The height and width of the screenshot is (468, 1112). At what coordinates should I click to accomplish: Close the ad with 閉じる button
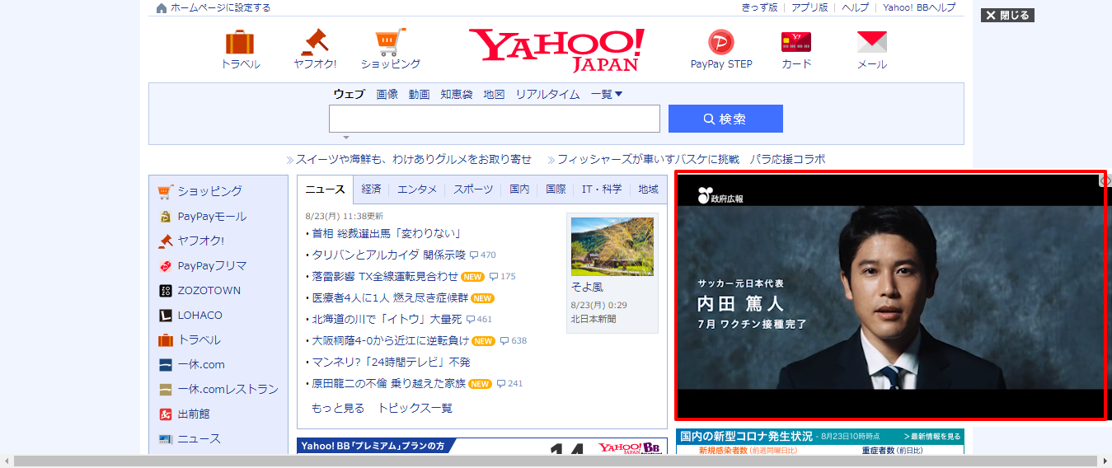pyautogui.click(x=1007, y=16)
